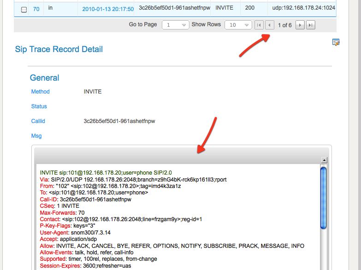The image size is (361, 270).
Task: Click the scroll up arrow in message box
Action: [324, 160]
